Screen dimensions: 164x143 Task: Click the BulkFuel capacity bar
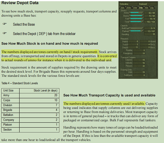pyautogui.click(x=136, y=28)
